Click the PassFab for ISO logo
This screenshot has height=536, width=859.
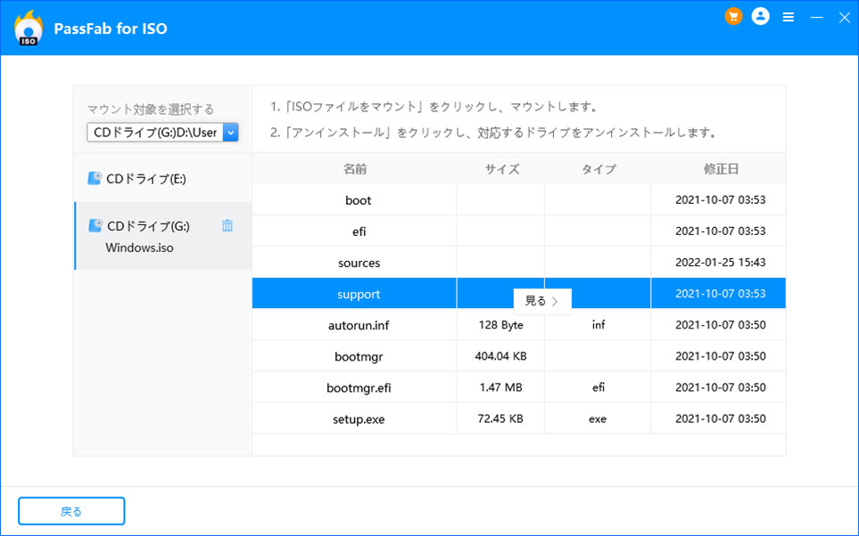pyautogui.click(x=29, y=28)
